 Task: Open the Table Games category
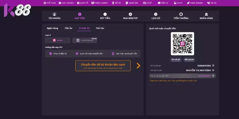pos(99,3)
